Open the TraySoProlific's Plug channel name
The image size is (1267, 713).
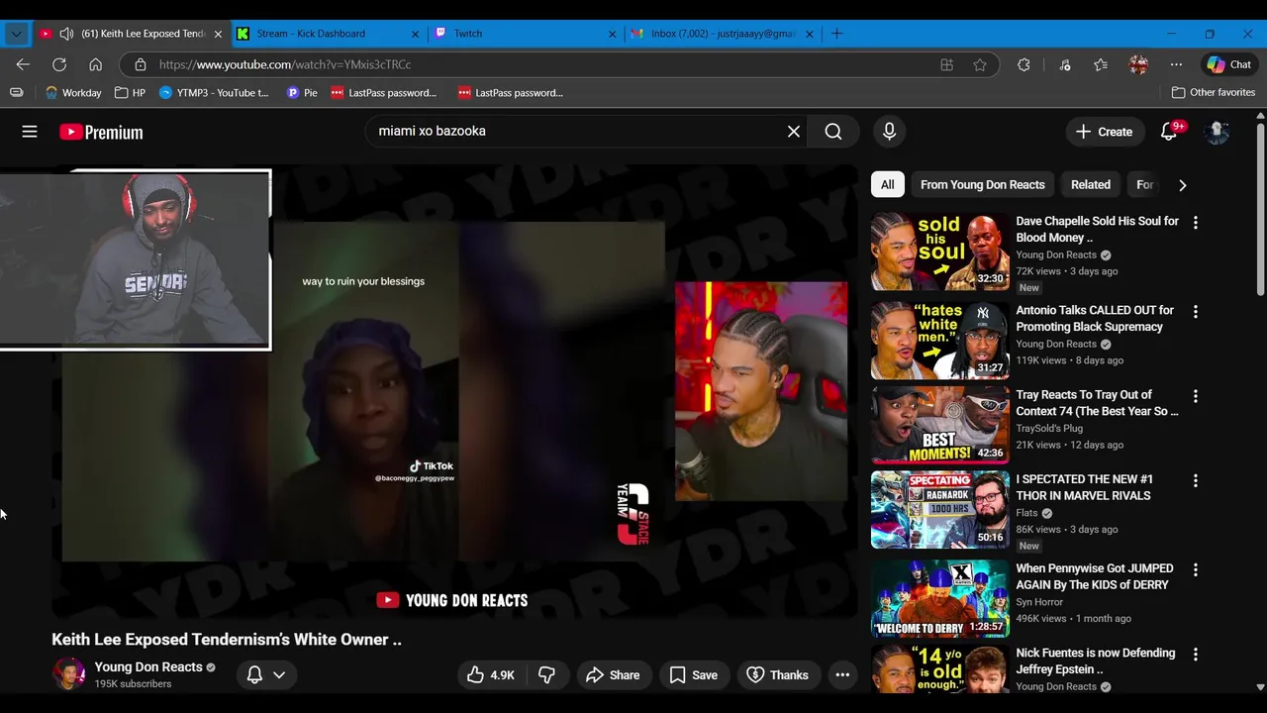[x=1049, y=429]
